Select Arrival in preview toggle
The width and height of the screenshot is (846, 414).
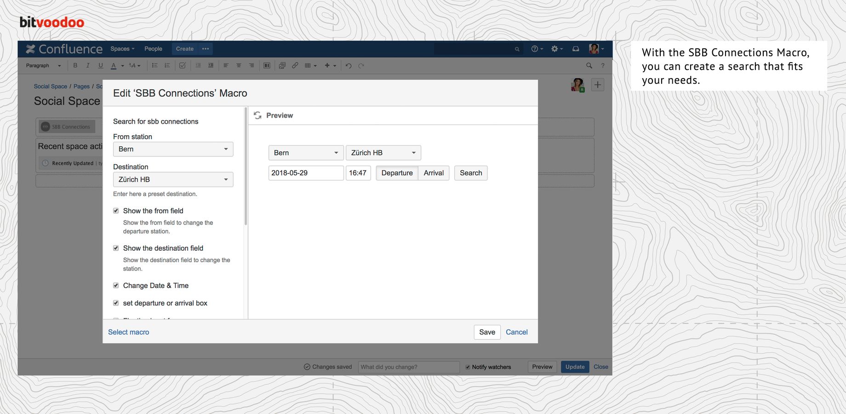[434, 173]
